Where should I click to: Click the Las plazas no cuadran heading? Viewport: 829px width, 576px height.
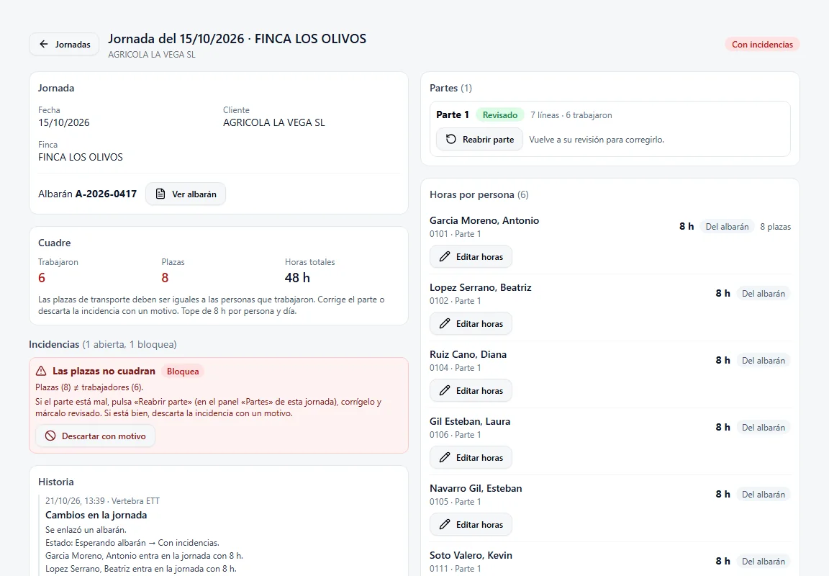104,372
